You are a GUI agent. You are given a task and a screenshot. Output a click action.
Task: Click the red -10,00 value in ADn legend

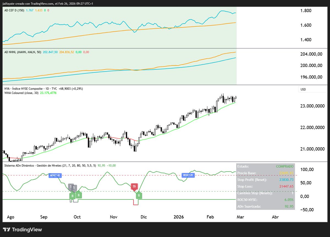[x=111, y=165]
